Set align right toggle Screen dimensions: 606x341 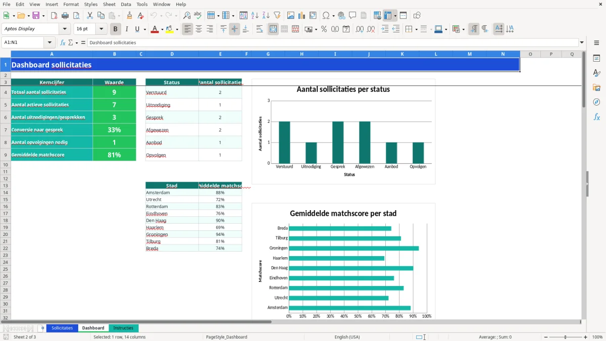(x=210, y=29)
